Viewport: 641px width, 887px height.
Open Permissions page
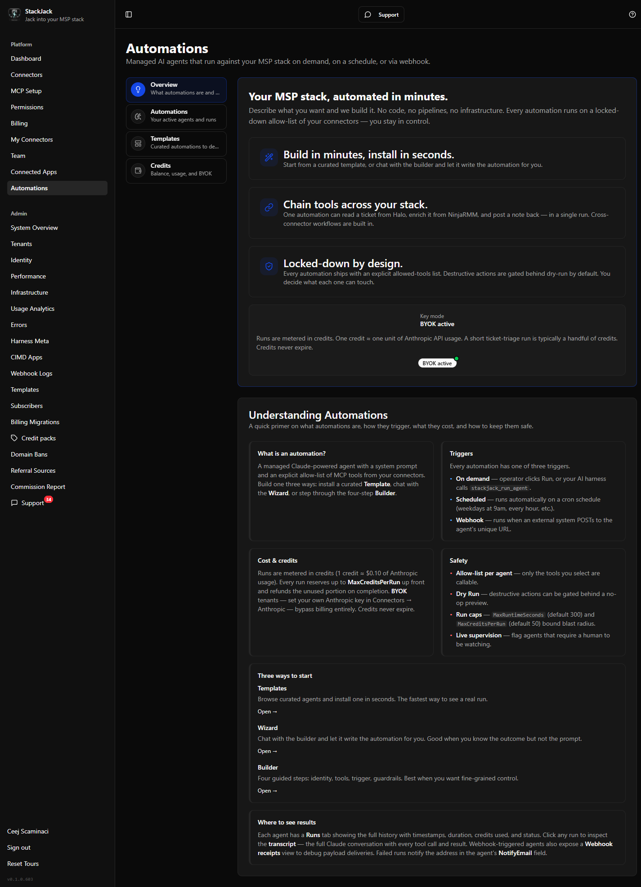(x=57, y=107)
